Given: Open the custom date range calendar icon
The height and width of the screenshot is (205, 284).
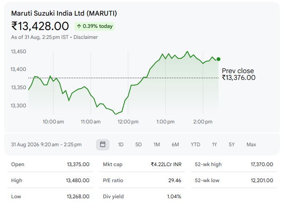Looking at the screenshot, I should [x=103, y=145].
